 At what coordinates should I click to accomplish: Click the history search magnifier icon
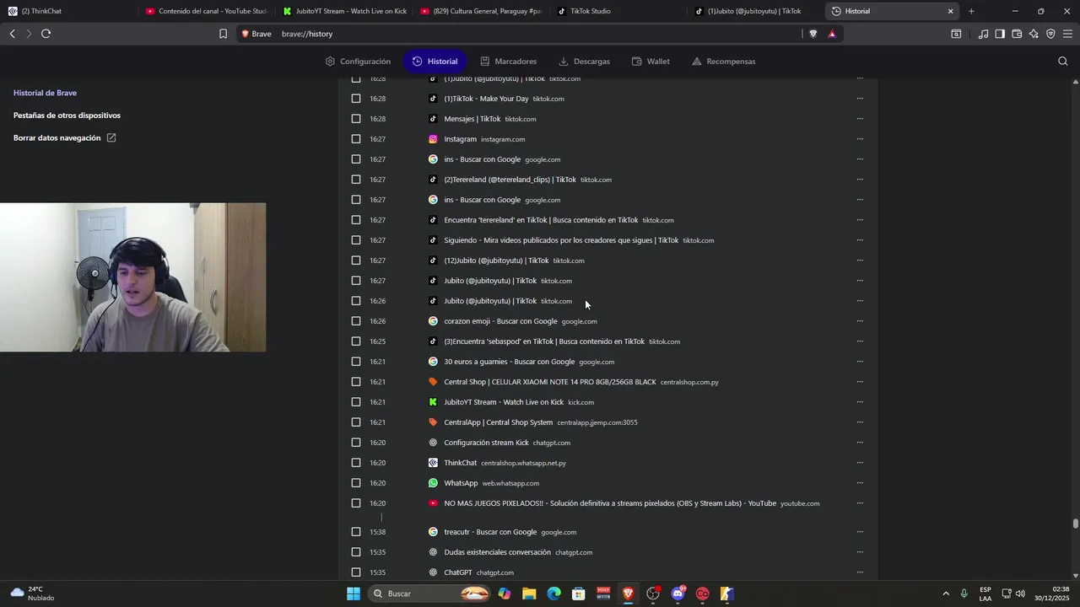coord(1062,61)
